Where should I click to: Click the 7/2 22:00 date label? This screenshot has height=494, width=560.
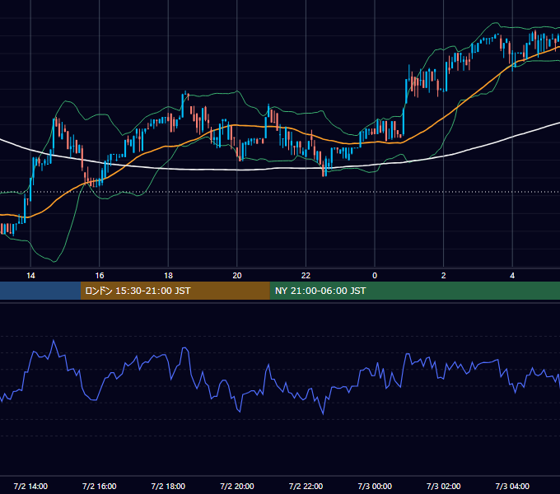306,486
